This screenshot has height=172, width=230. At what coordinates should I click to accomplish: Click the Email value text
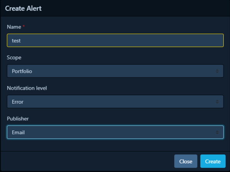[18, 133]
